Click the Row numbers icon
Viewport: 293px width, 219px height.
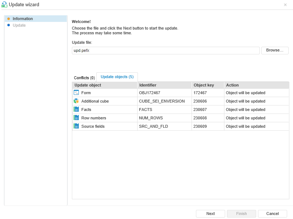click(x=76, y=118)
